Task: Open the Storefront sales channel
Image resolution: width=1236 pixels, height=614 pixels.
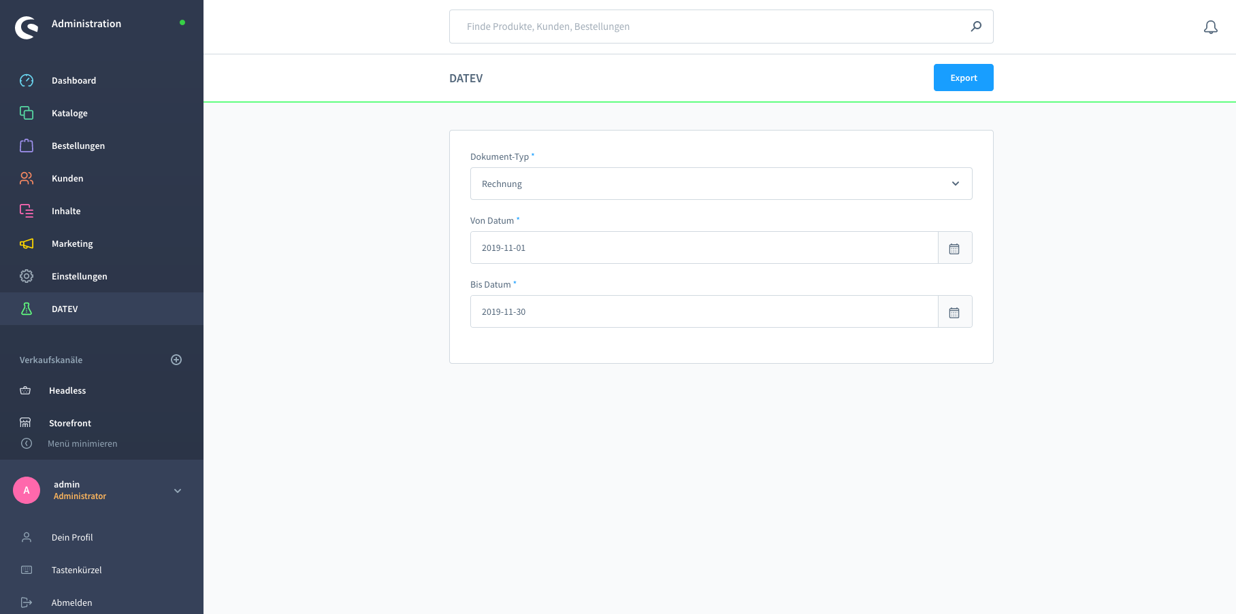Action: tap(69, 423)
